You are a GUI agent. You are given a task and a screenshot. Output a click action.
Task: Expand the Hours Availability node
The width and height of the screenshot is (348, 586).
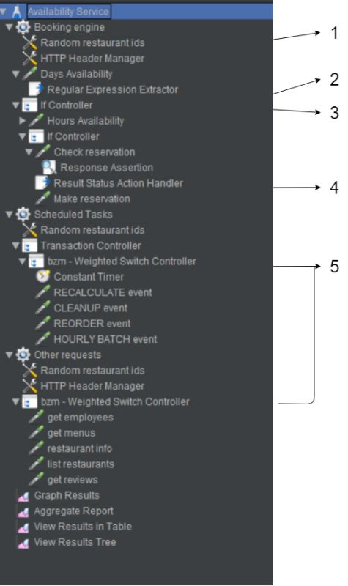pos(23,121)
